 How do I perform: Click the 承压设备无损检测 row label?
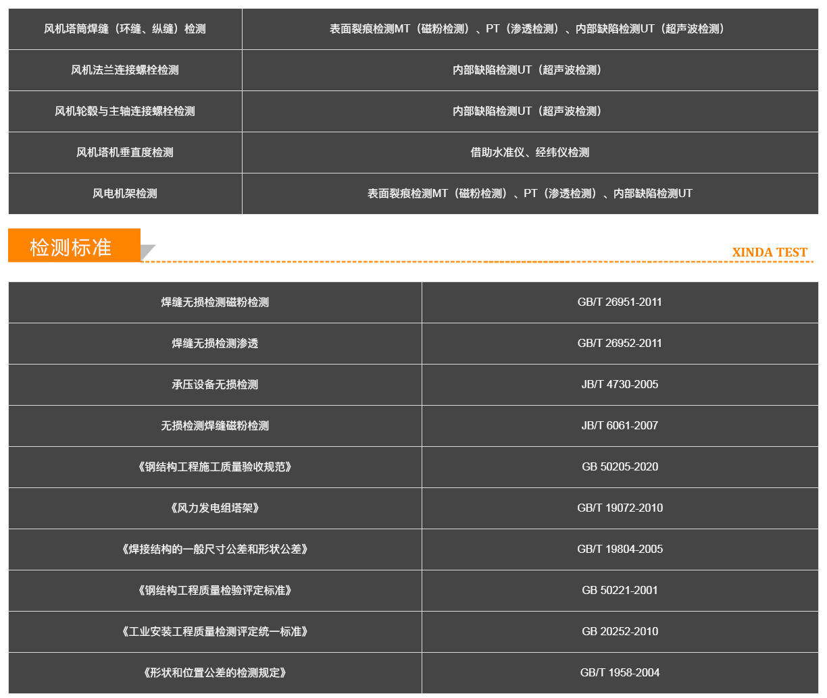pos(215,385)
